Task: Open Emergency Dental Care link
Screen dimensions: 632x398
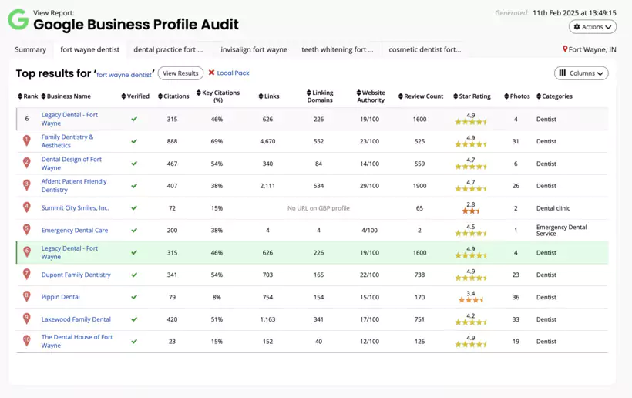Action: coord(75,231)
